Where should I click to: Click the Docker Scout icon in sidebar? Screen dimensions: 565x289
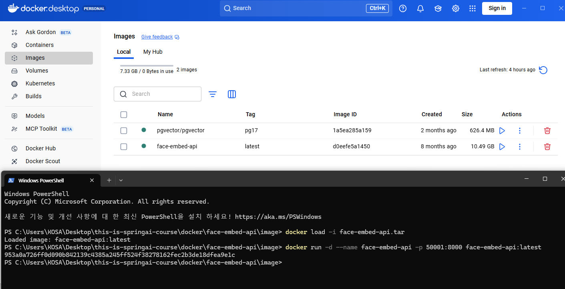coord(14,162)
